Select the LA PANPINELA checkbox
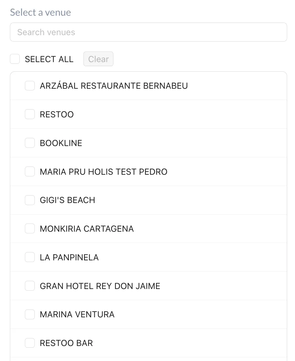295x361 pixels. (30, 257)
